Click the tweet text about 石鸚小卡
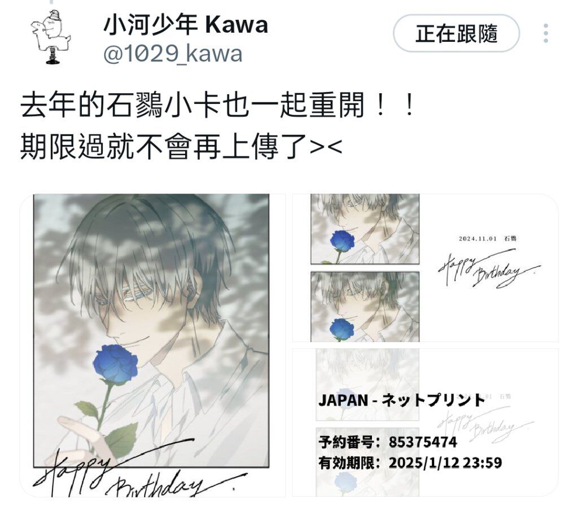Screen dimensions: 578x512 pyautogui.click(x=218, y=106)
